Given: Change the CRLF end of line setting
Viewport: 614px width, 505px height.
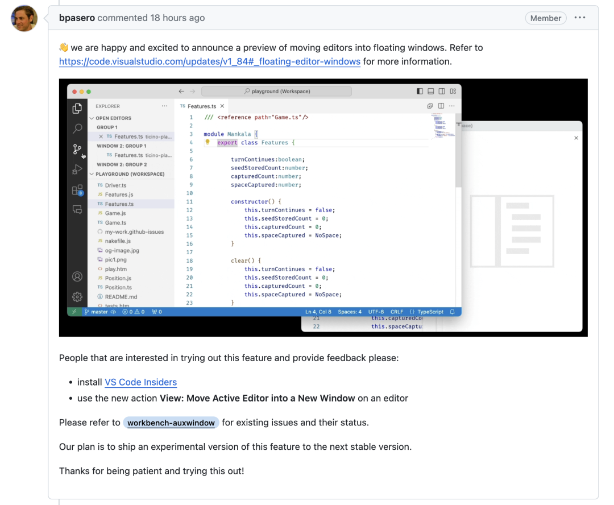Looking at the screenshot, I should (x=397, y=312).
